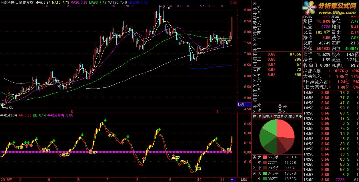Click the 买一 bid row at 8.66
Screen dimensions: 359x182
click(277, 54)
